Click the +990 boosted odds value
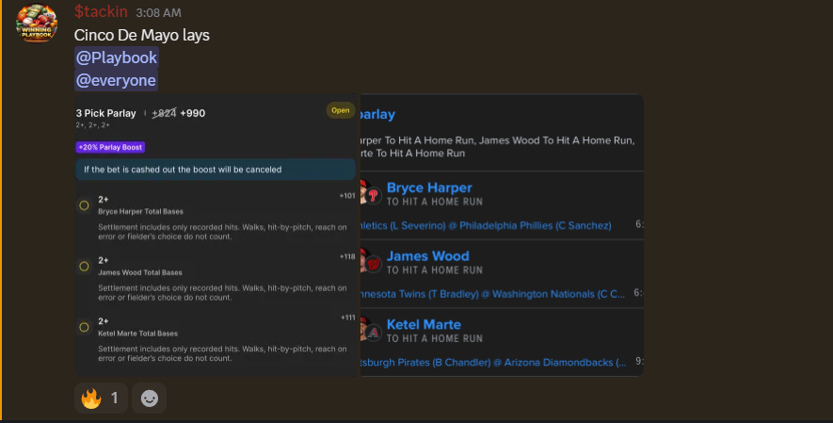Image resolution: width=833 pixels, height=423 pixels. click(x=192, y=113)
